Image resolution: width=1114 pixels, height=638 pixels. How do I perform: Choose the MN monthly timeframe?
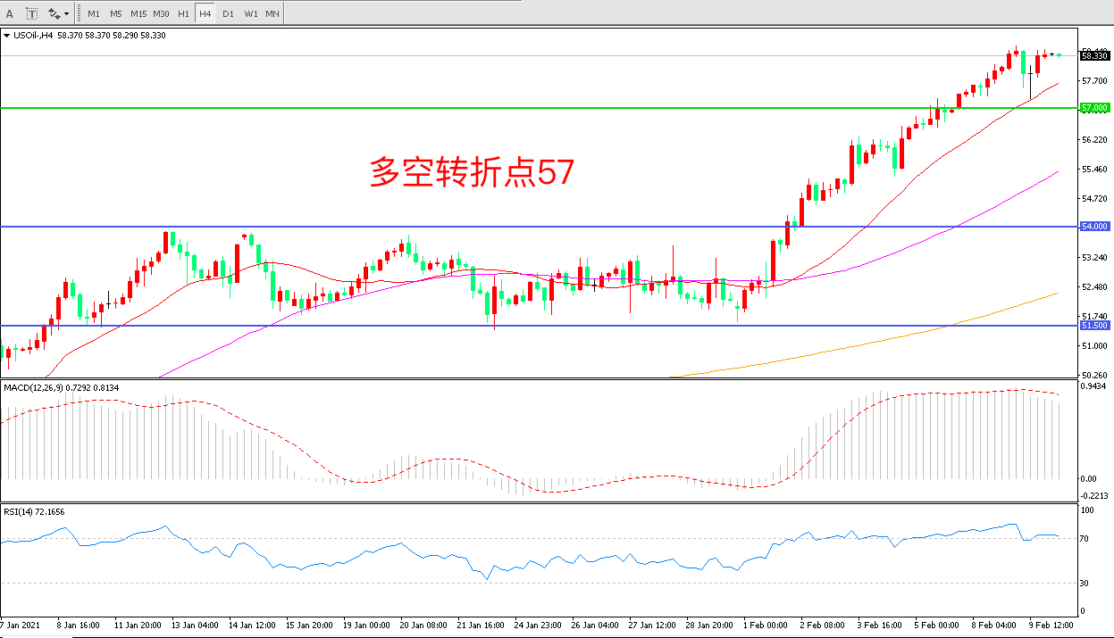coord(272,13)
